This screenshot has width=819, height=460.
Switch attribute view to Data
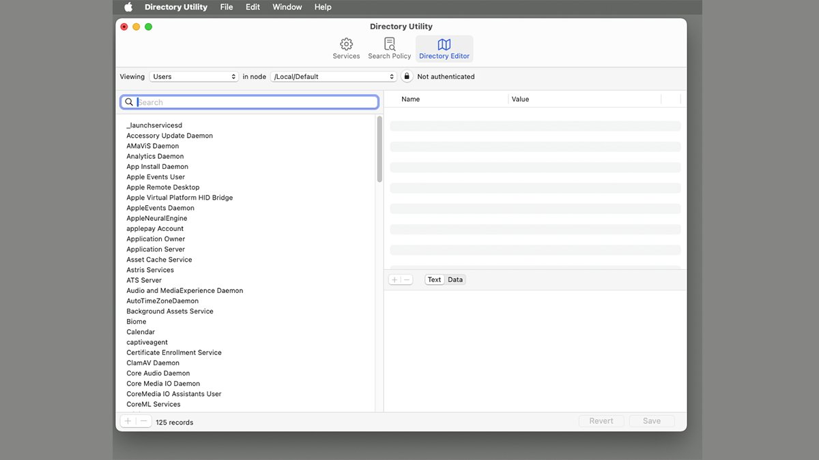455,279
